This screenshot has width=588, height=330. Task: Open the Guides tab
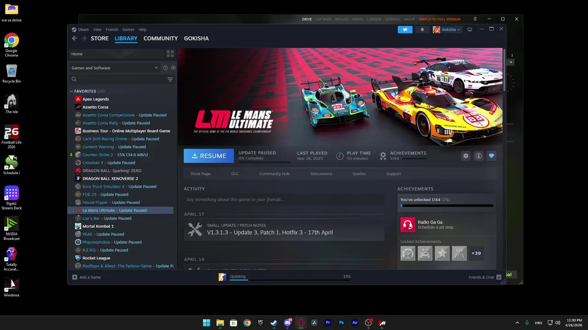[x=359, y=174]
